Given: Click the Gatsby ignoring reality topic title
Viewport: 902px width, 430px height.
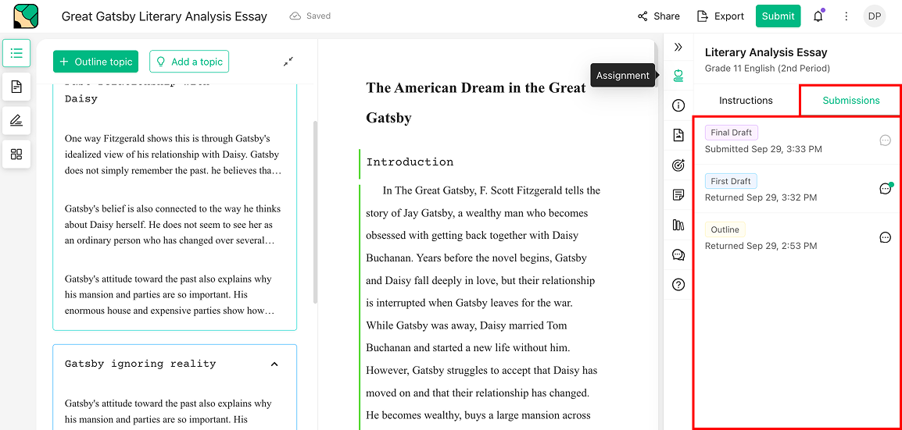Looking at the screenshot, I should click(141, 364).
